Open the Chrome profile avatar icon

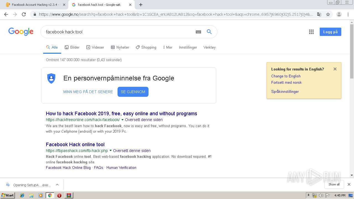(x=339, y=14)
